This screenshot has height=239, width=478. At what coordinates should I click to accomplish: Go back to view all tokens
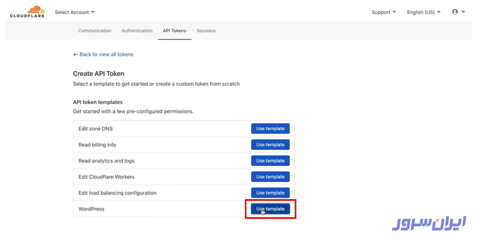pyautogui.click(x=103, y=55)
